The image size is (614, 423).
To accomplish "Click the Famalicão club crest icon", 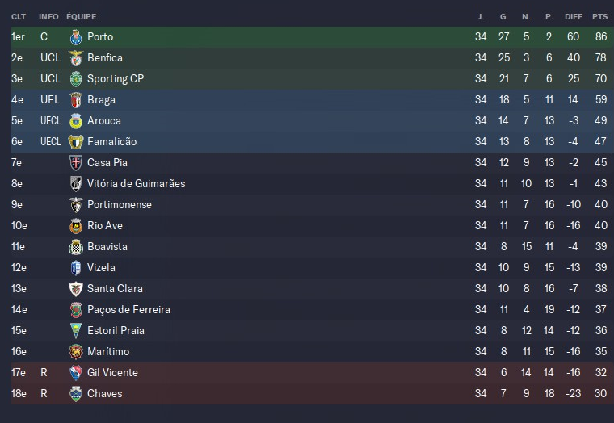I will (x=76, y=142).
